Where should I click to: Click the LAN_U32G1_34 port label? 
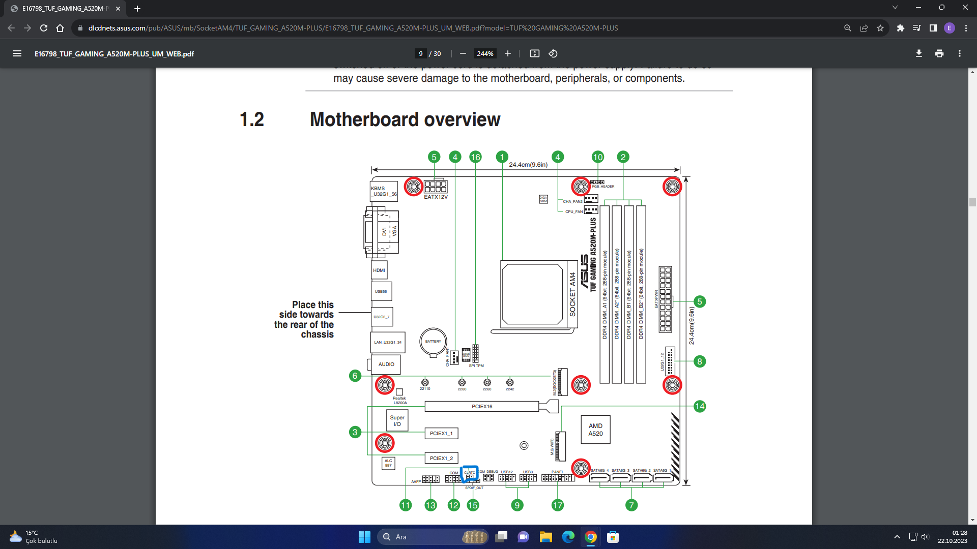(x=388, y=342)
